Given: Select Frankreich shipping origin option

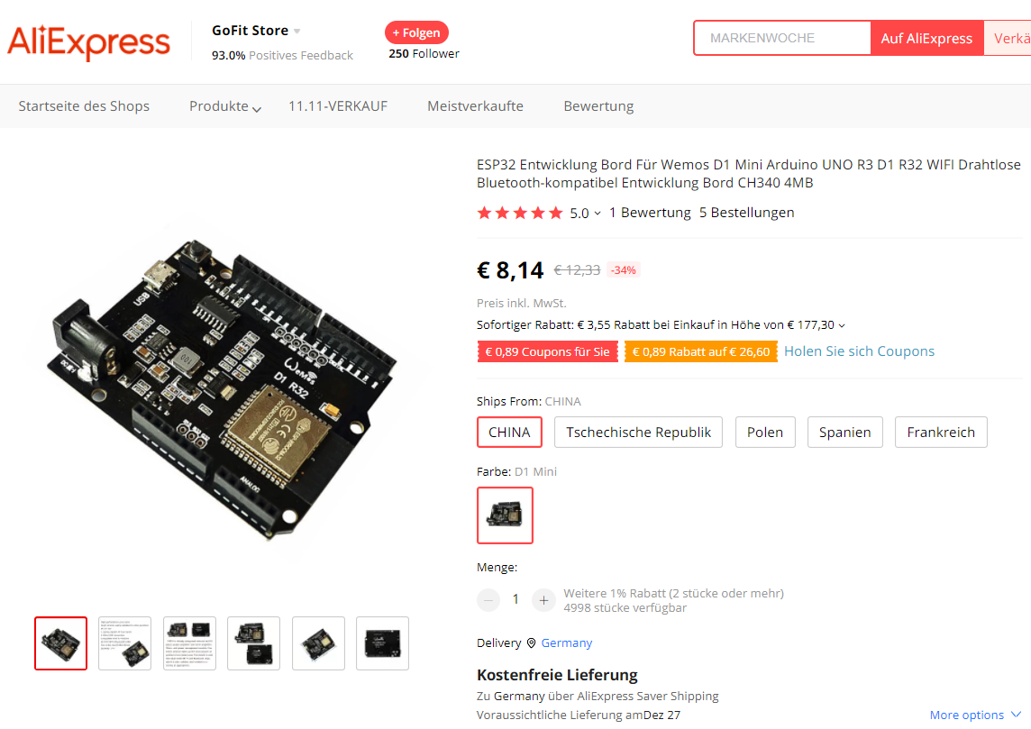Looking at the screenshot, I should [x=941, y=432].
